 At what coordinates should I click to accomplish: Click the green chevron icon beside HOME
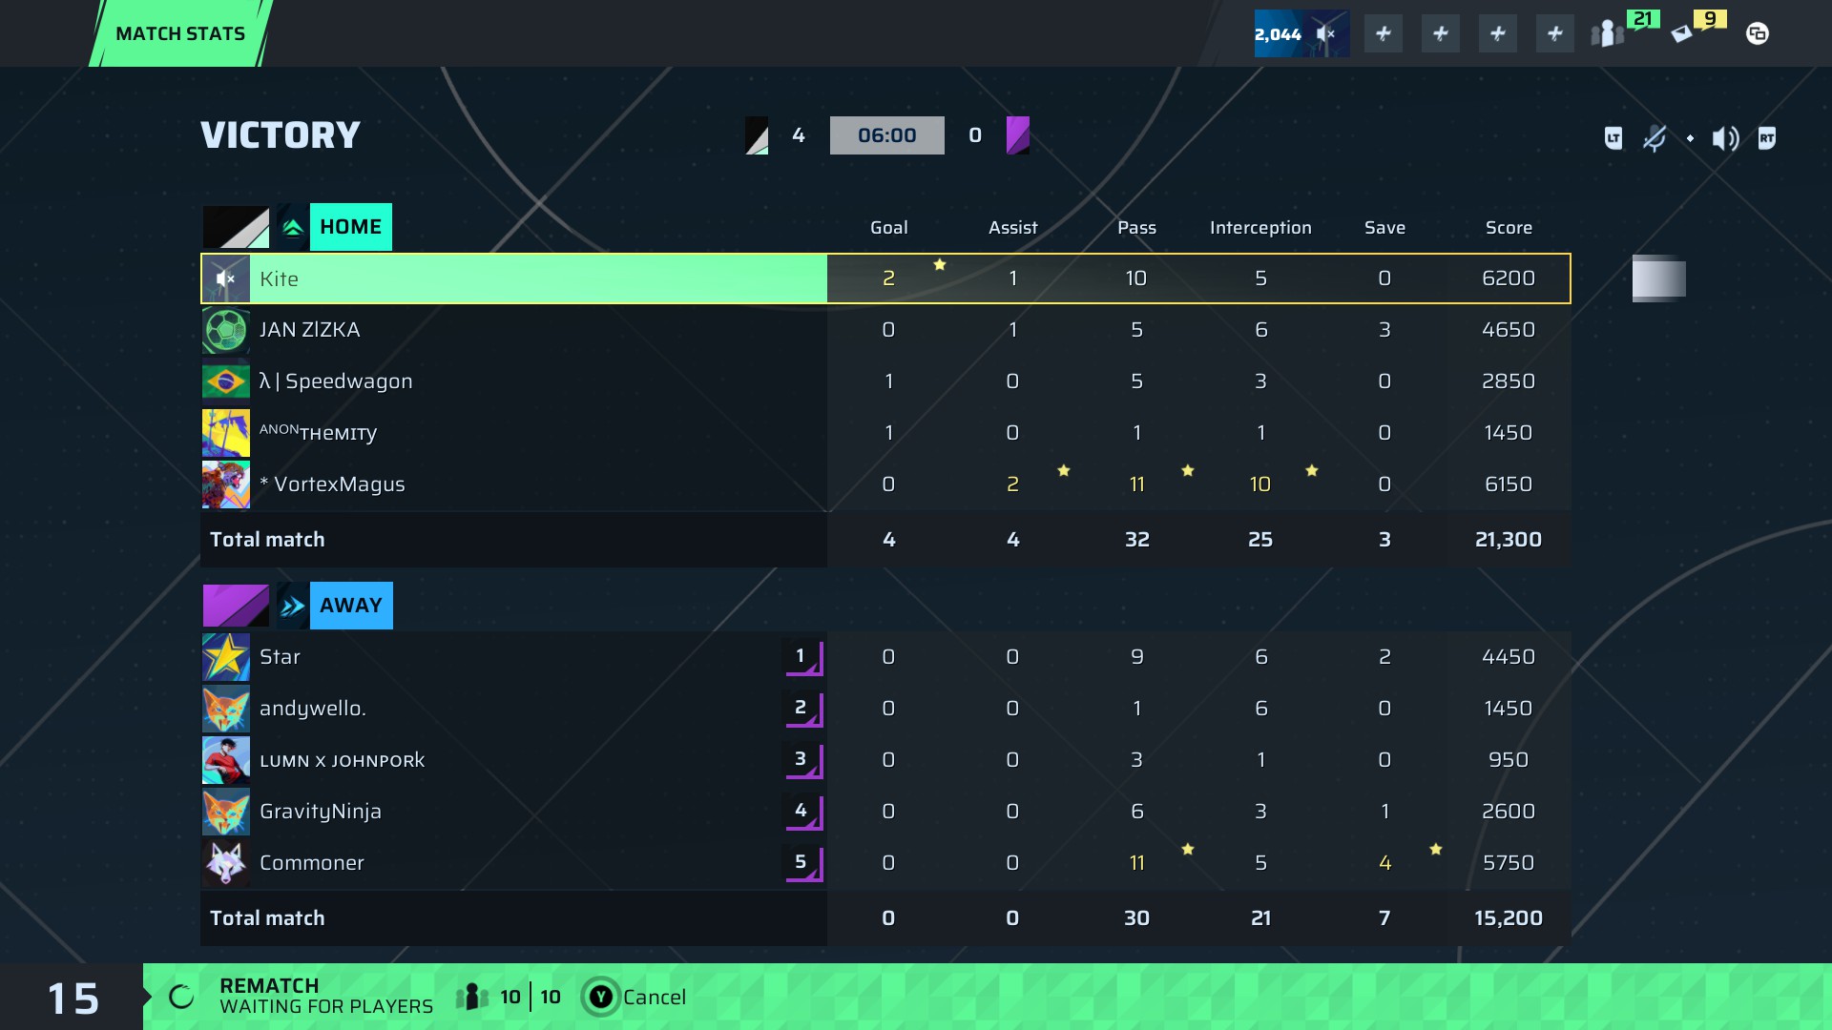coord(293,227)
